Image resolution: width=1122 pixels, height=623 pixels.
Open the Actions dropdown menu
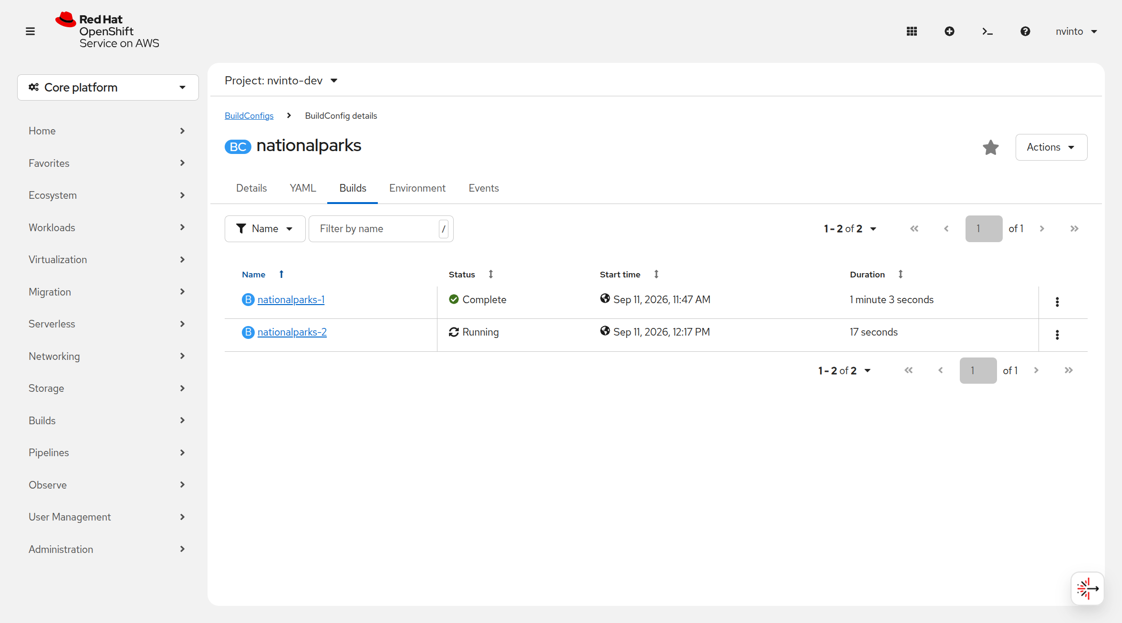pos(1051,147)
